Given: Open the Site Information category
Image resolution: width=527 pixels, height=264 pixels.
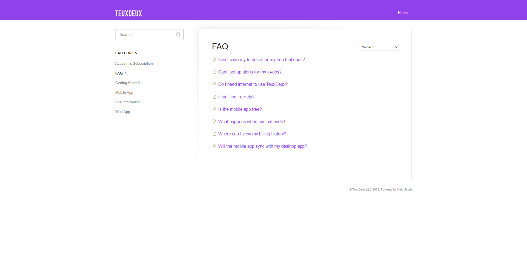Looking at the screenshot, I should (x=128, y=102).
